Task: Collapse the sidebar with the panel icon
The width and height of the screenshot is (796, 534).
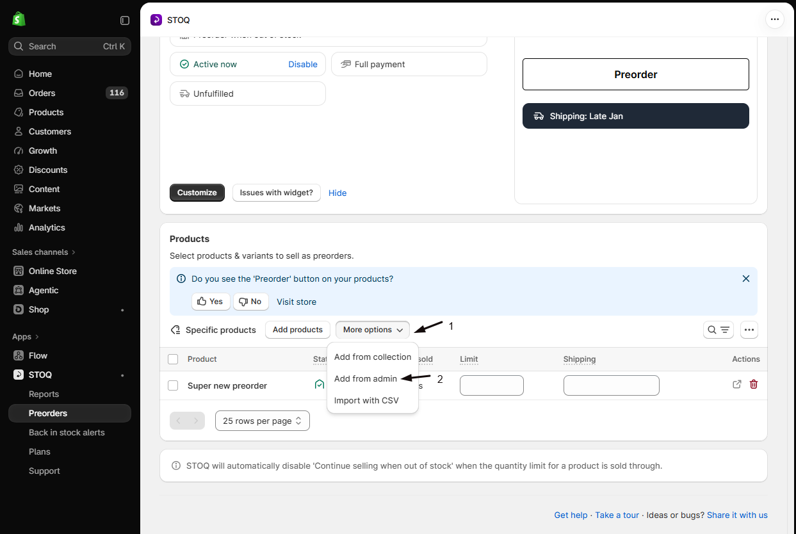Action: 125,20
